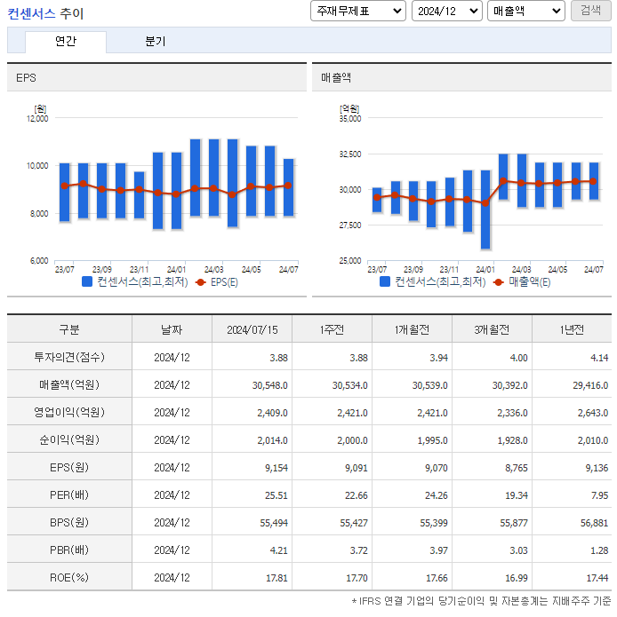This screenshot has height=617, width=617.
Task: Click the last EPS data point at 24/07
Action: click(x=288, y=186)
